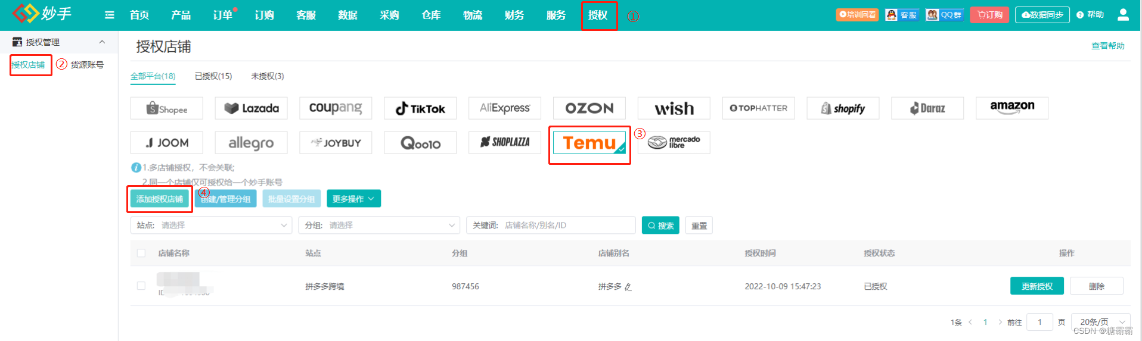Open the 帮助 item in top bar
This screenshot has height=341, width=1142.
tap(1090, 15)
